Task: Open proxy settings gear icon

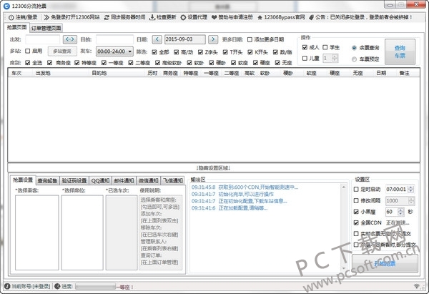Action: 183,17
